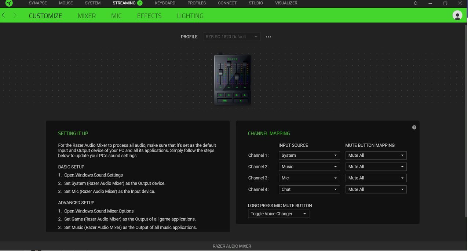Screen dimensions: 468x251
Task: Open Windows Sound Mixer Options link
Action: (99, 211)
